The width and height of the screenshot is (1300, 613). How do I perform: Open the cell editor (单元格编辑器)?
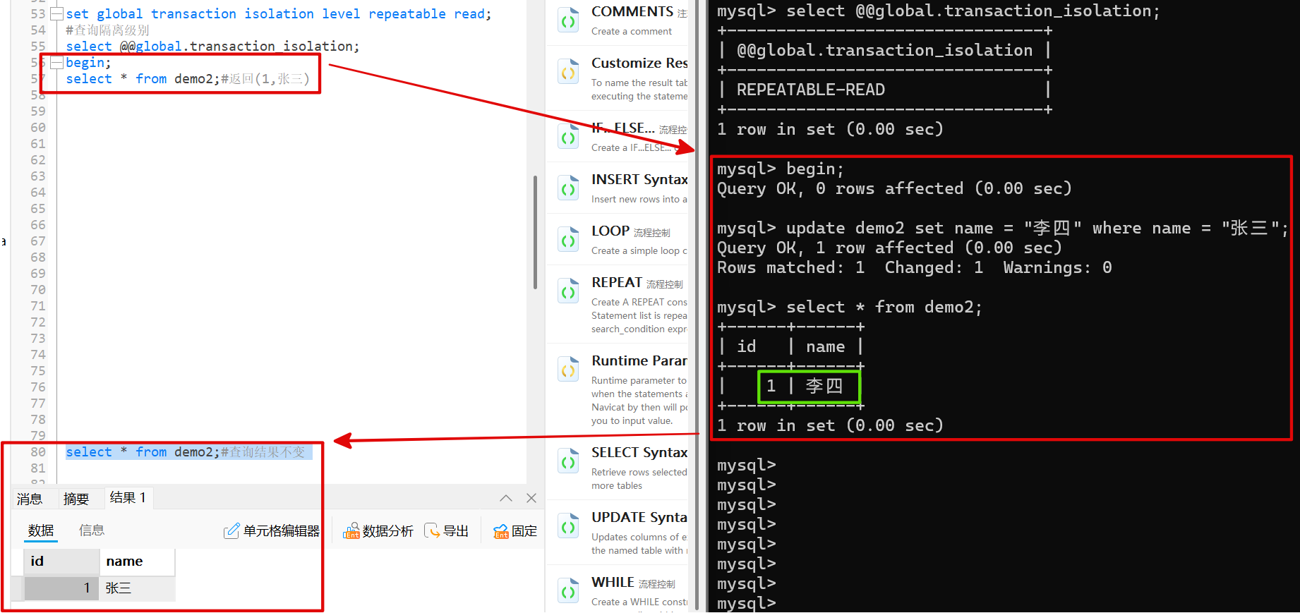(x=272, y=530)
